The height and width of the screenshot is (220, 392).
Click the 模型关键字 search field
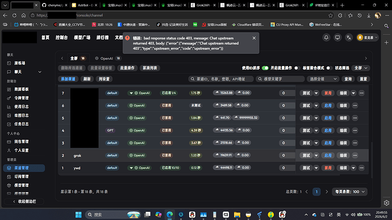click(280, 79)
